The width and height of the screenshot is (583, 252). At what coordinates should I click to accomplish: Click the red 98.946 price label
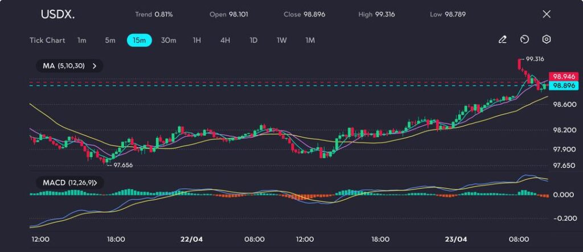point(563,76)
